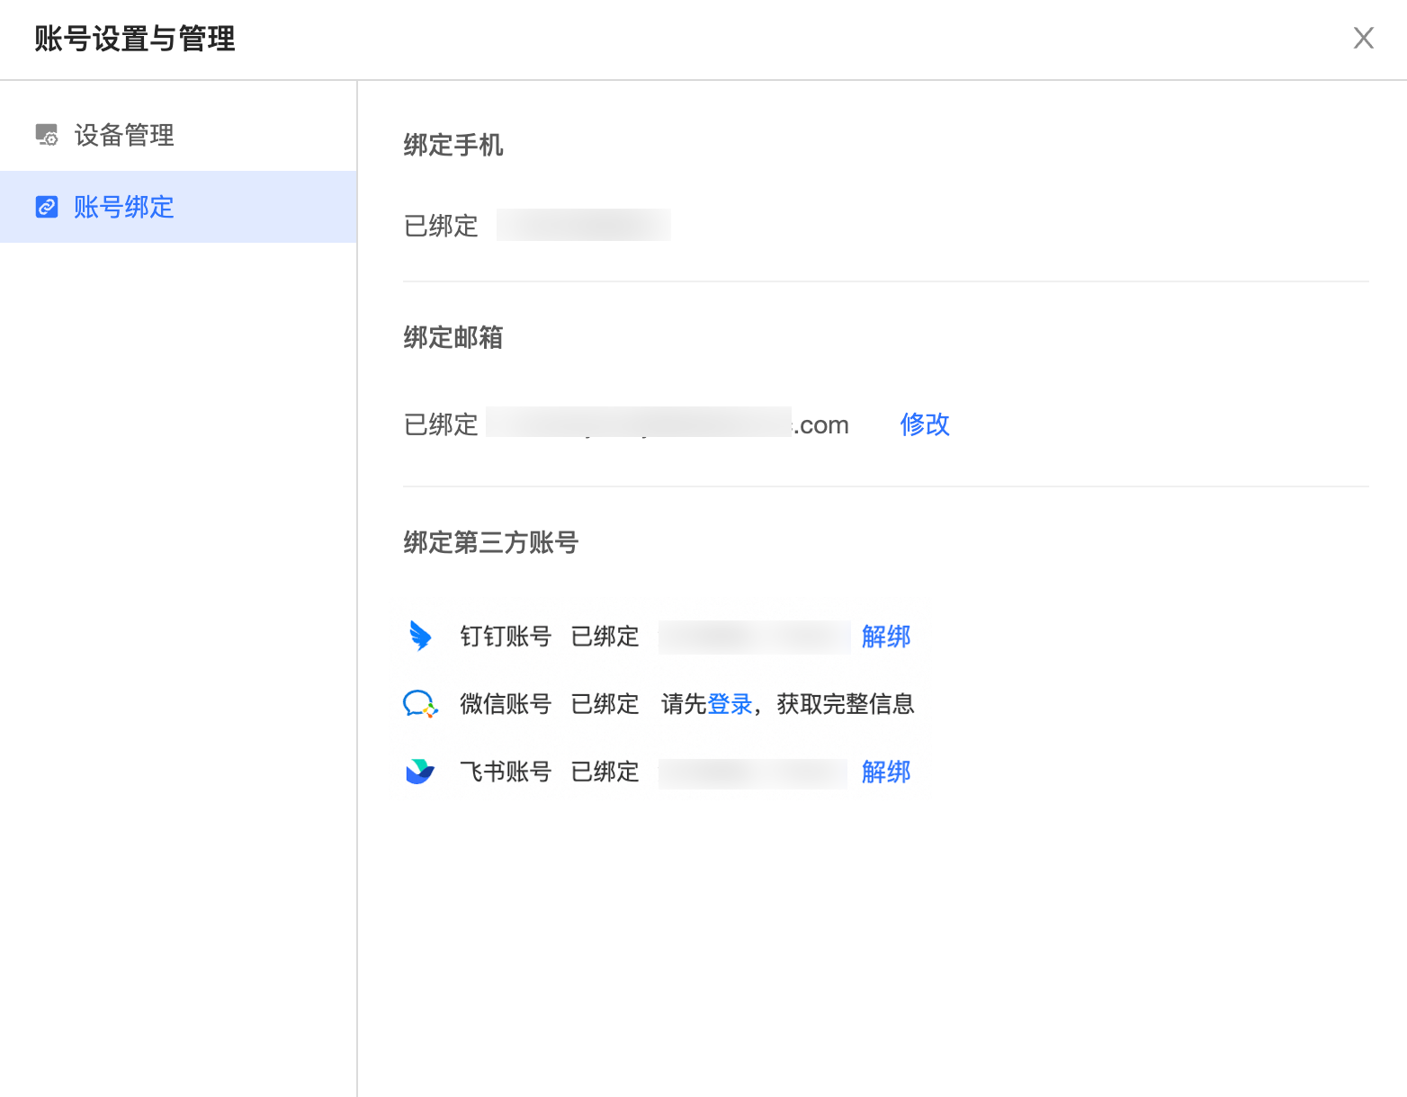This screenshot has height=1097, width=1407.
Task: Click the 绑定第三方账号 heading
Action: [x=491, y=542]
